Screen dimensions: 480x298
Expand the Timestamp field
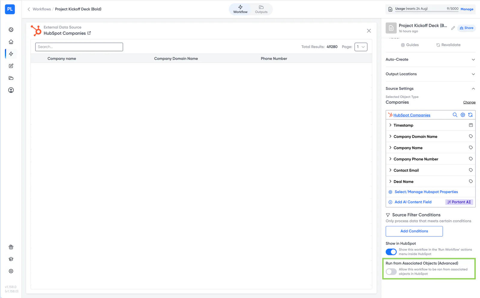[x=390, y=125]
